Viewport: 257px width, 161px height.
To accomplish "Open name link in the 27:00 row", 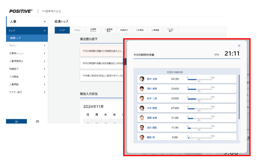I will (x=152, y=108).
